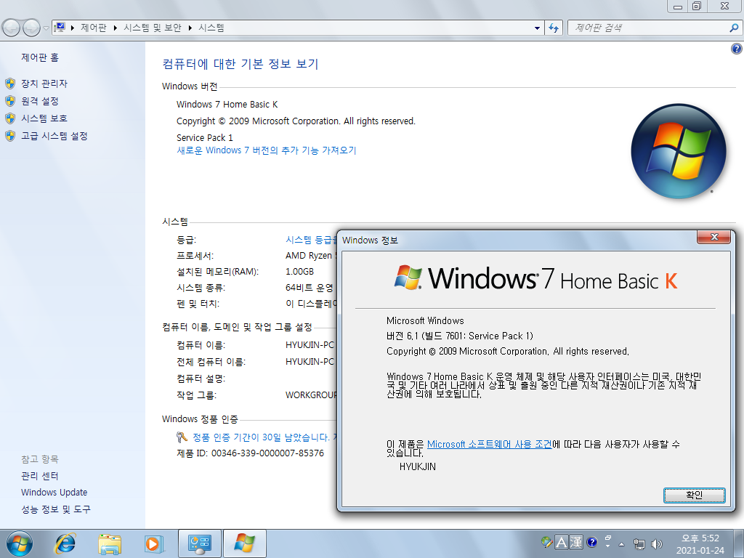Open the address bar history dropdown
Image resolution: width=744 pixels, height=558 pixels.
pos(537,28)
